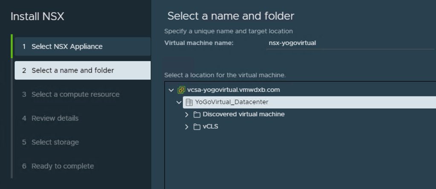Image resolution: width=436 pixels, height=189 pixels.
Task: Pick the vCLS folder as target location
Action: tap(211, 127)
